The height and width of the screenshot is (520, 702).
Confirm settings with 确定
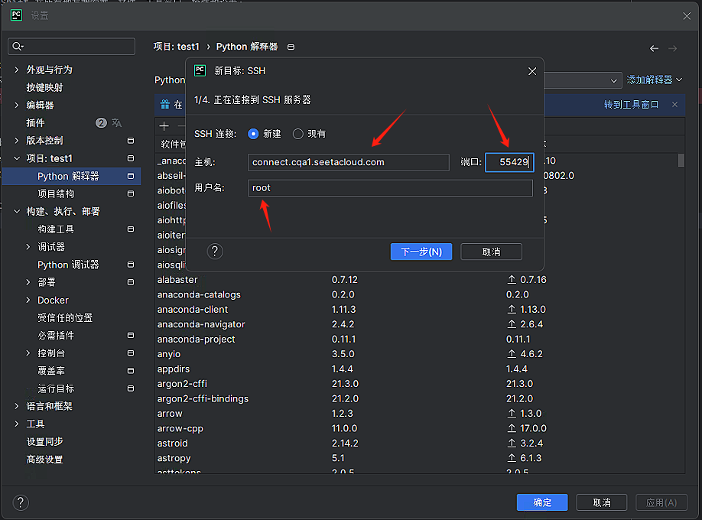point(542,502)
